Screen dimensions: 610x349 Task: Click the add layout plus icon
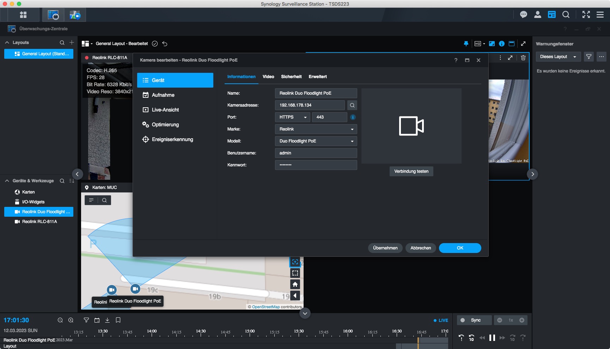[72, 43]
